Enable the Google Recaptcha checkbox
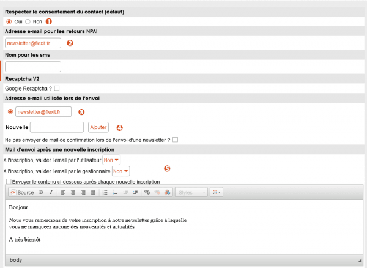The image size is (367, 268). point(57,89)
